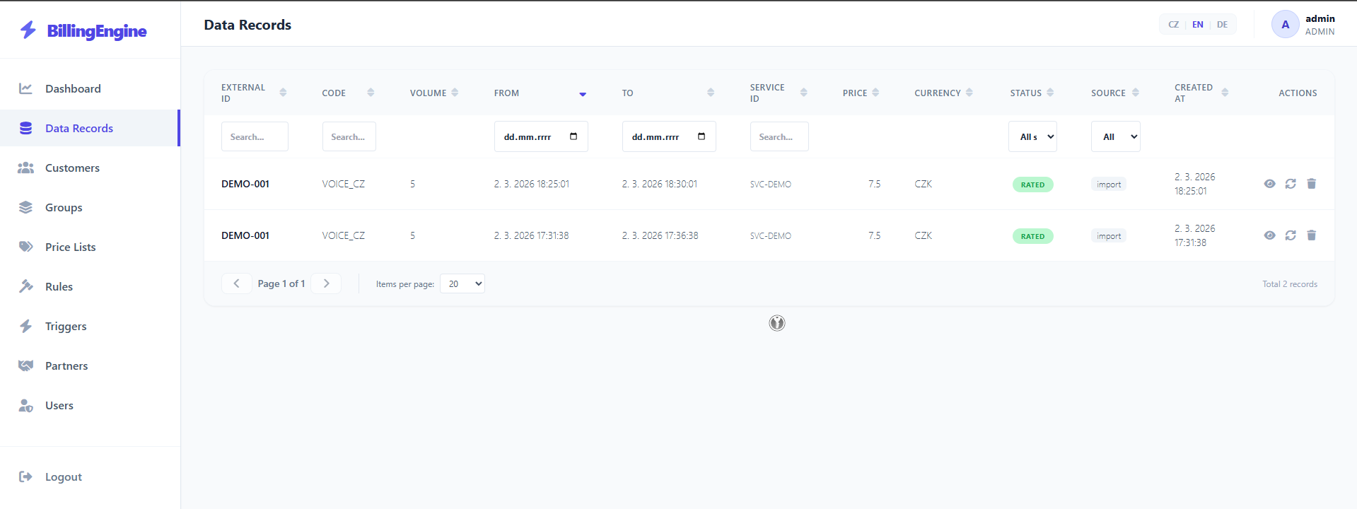1357x509 pixels.
Task: Click the Triggers bolt icon
Action: point(25,326)
